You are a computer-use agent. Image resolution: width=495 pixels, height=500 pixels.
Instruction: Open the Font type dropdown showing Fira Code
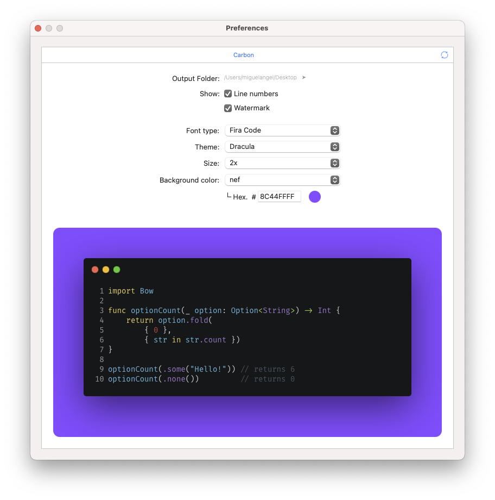coord(283,130)
